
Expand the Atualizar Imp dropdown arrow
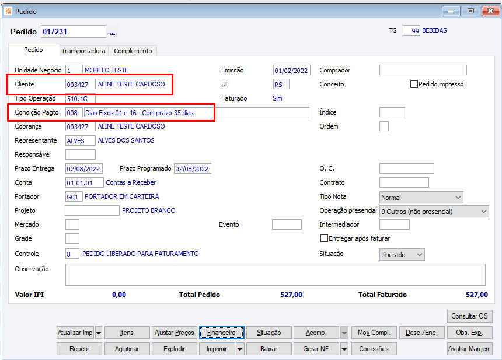(x=99, y=333)
